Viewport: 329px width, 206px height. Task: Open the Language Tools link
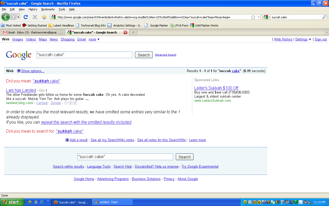(99, 167)
